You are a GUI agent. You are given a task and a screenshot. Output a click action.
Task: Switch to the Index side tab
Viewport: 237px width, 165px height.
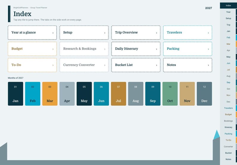click(x=228, y=6)
